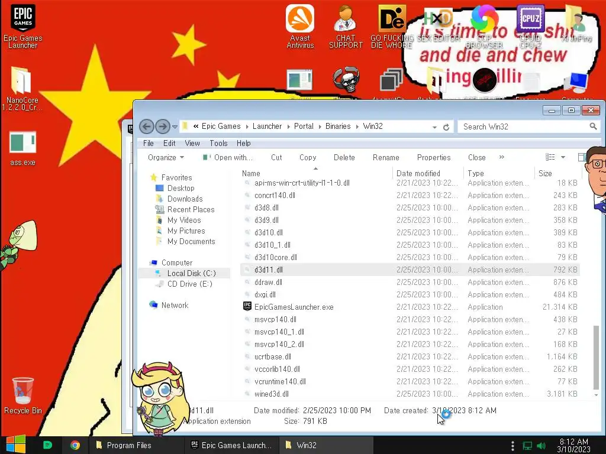Open recent locations dropdown arrow
This screenshot has width=606, height=454.
(x=175, y=127)
